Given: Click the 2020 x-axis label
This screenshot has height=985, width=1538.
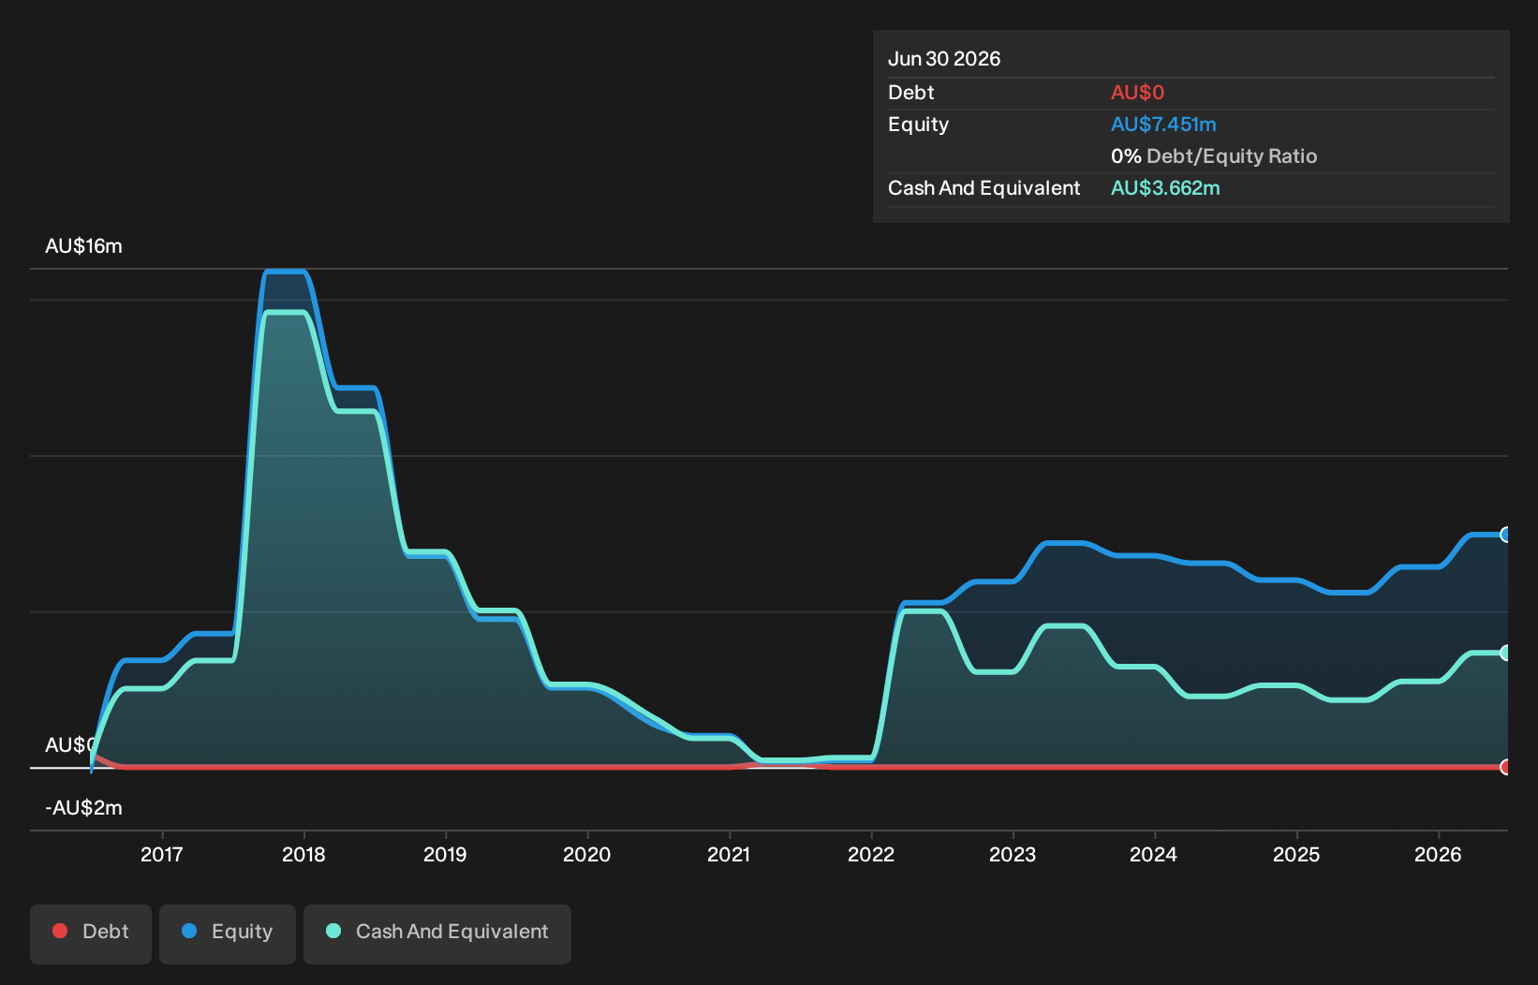Looking at the screenshot, I should [587, 854].
